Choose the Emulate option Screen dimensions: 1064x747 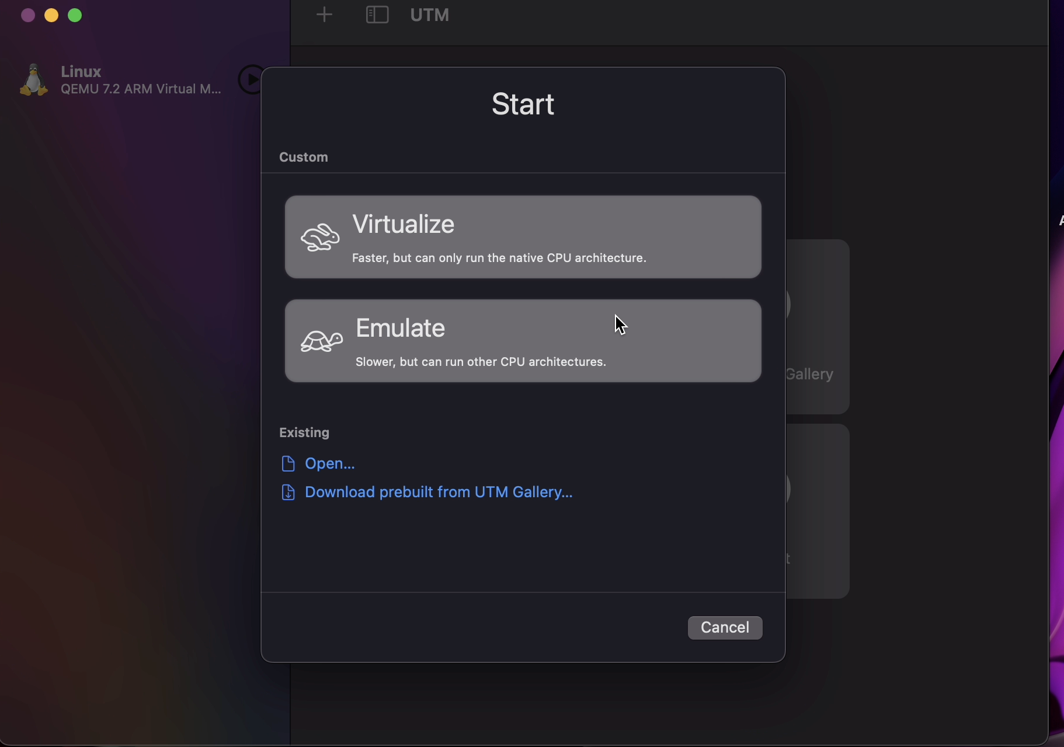coord(523,341)
